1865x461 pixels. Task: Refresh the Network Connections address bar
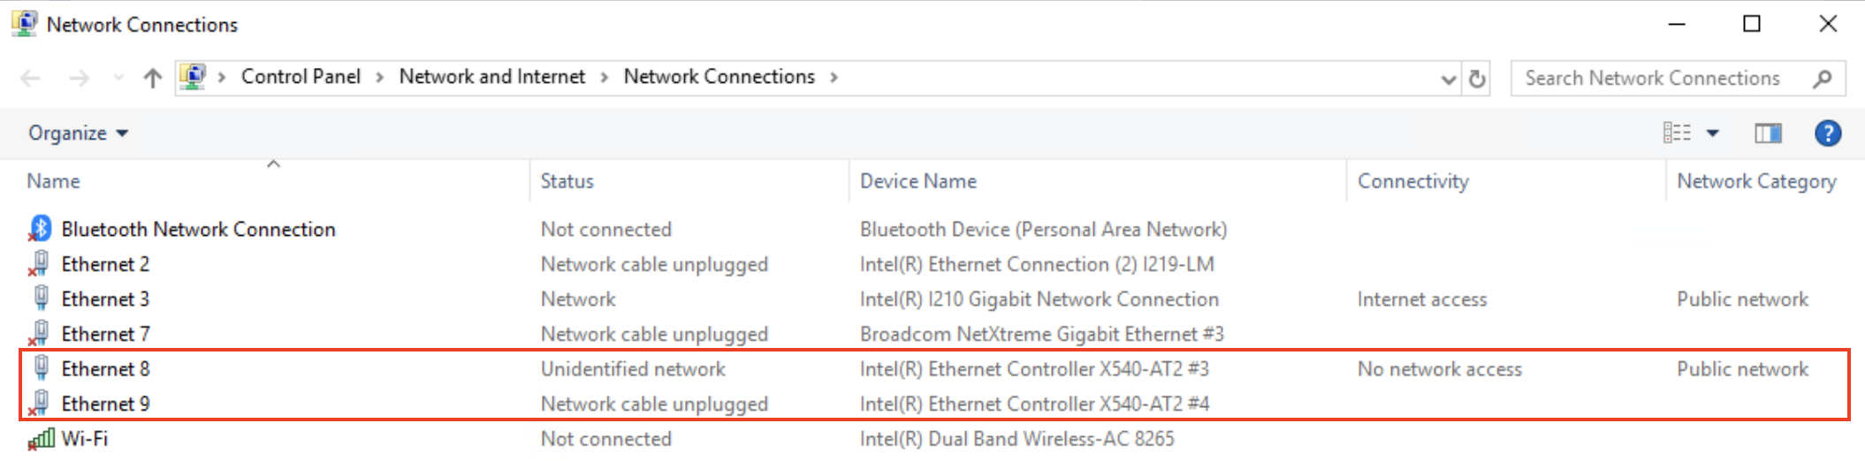(1477, 79)
